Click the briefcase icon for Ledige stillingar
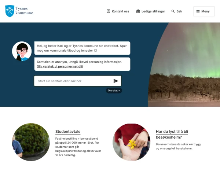This screenshot has height=176, width=220. (x=138, y=11)
